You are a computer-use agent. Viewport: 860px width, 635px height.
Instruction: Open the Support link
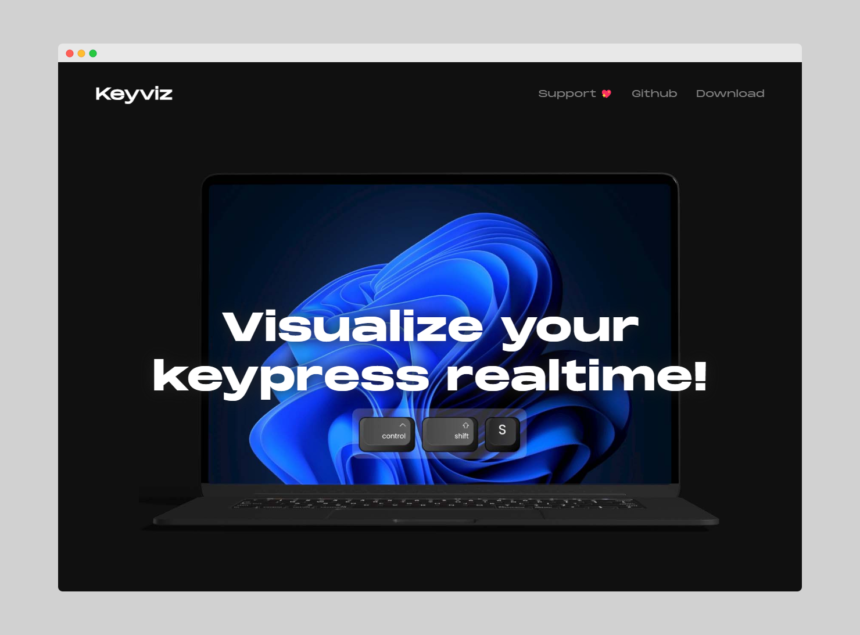pos(567,94)
